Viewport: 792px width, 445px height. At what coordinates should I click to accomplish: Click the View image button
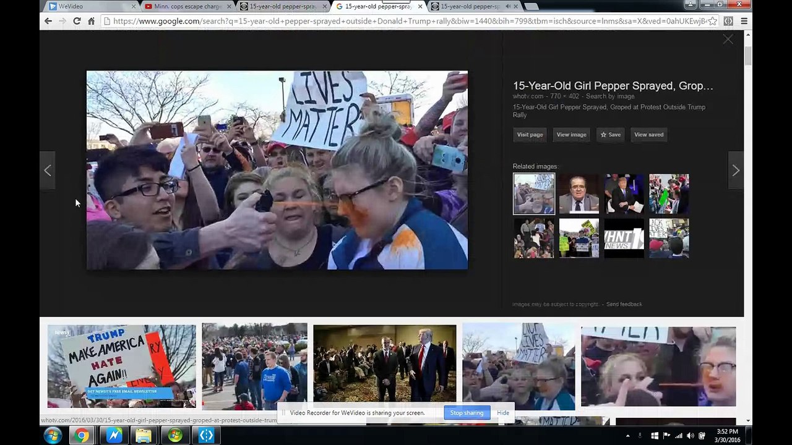pos(571,135)
